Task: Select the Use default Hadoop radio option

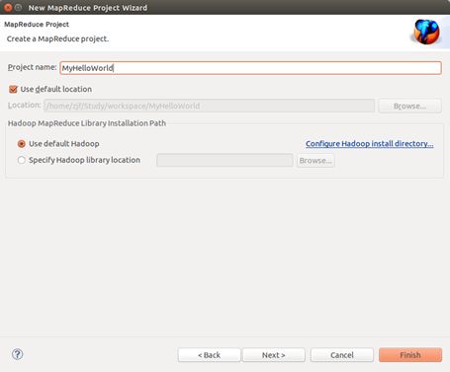Action: coord(22,144)
